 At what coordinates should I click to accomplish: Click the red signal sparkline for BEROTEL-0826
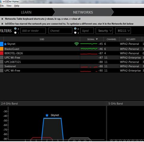click(89, 54)
